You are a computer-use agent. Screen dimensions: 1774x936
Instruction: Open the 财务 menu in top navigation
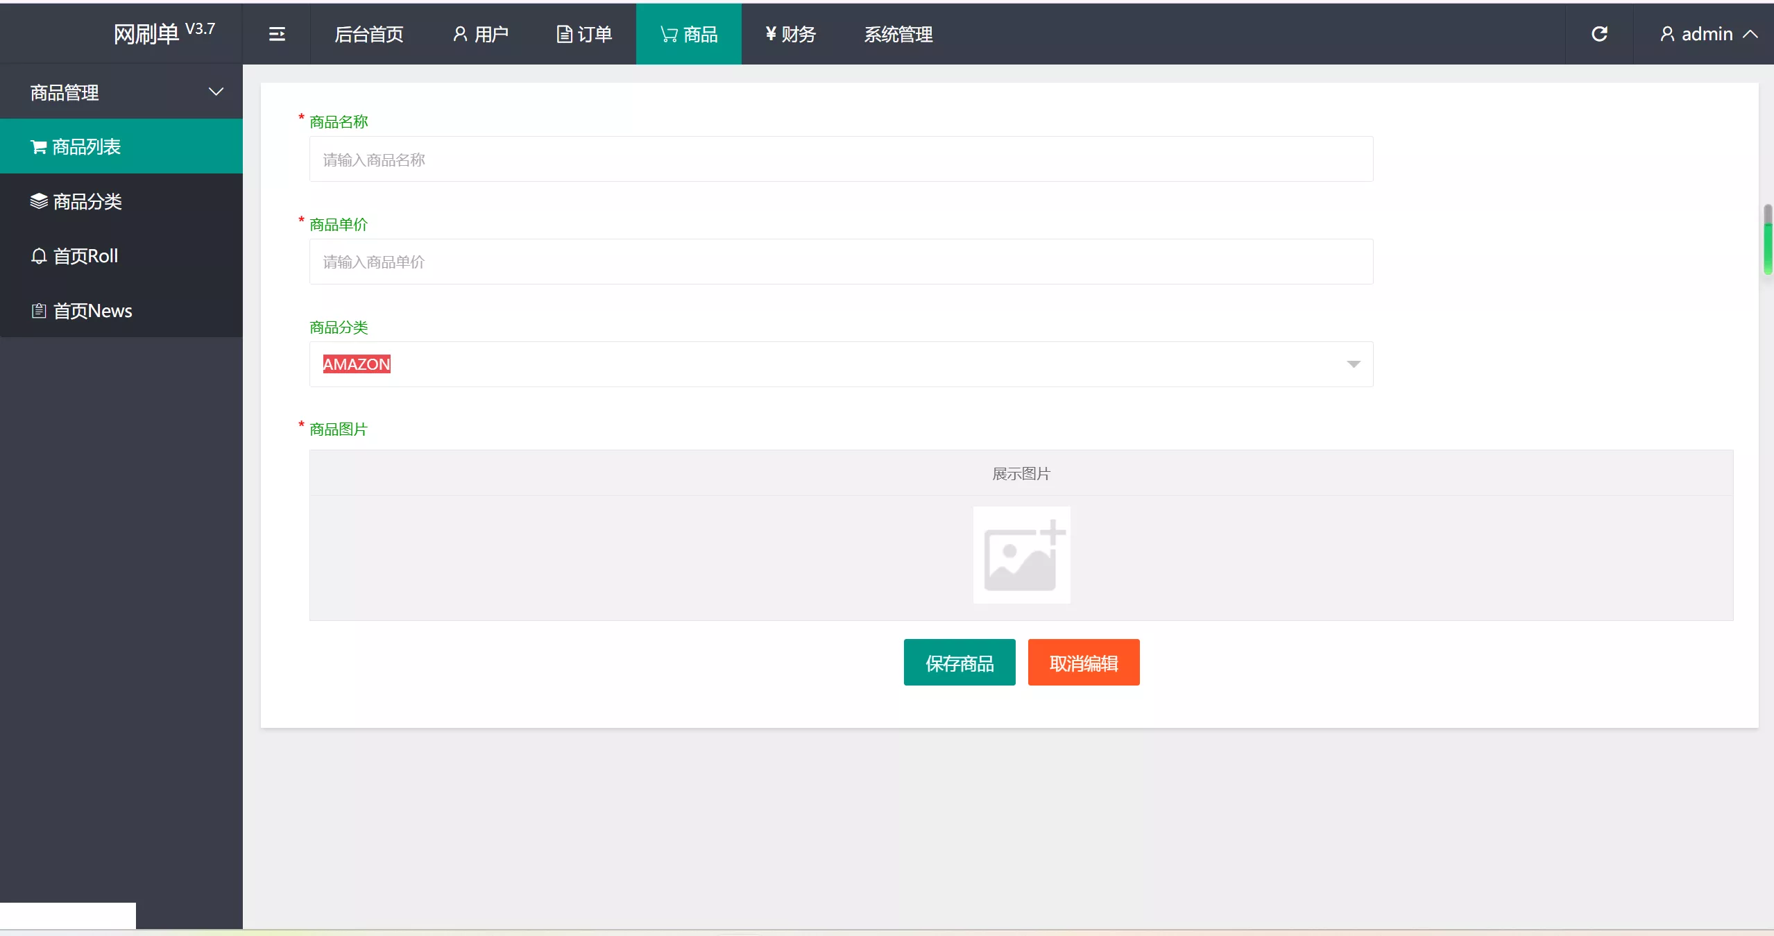(x=790, y=33)
